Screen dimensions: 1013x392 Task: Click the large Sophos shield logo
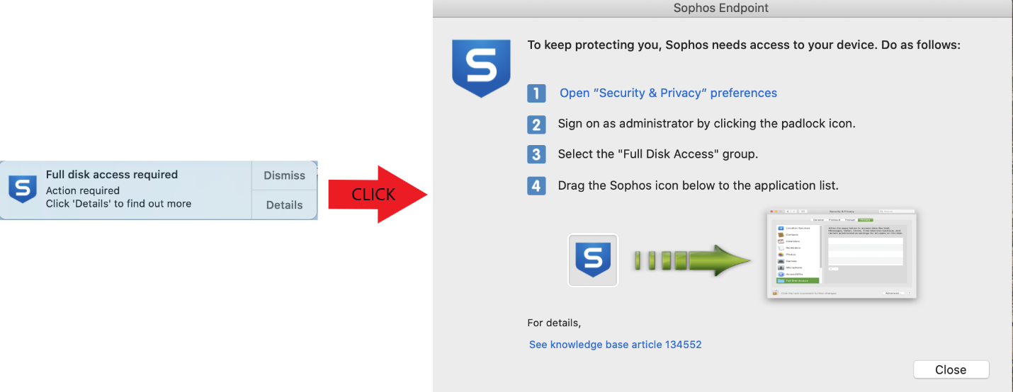click(x=481, y=69)
